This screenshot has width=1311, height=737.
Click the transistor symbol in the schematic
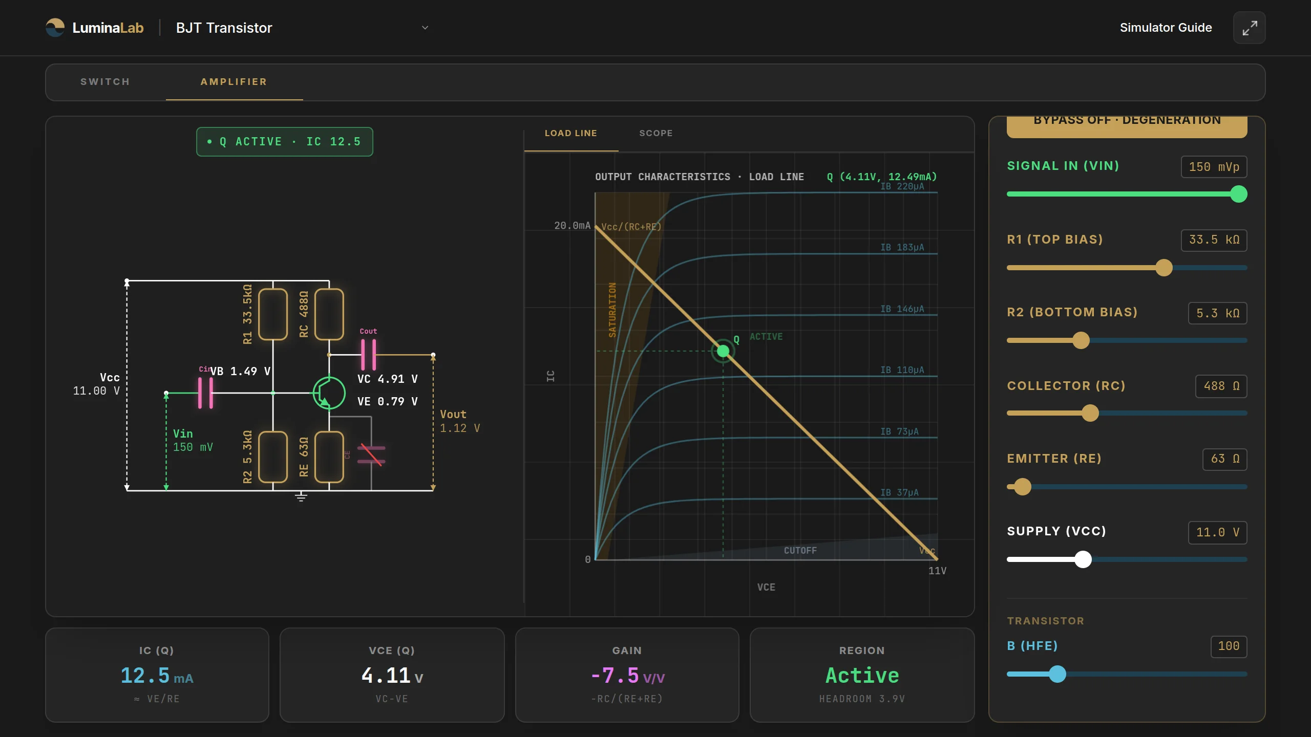point(329,393)
